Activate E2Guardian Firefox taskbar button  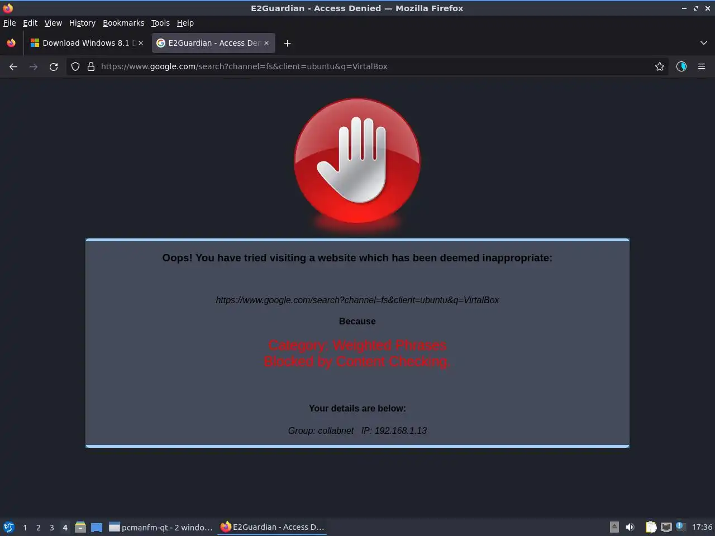(x=272, y=527)
